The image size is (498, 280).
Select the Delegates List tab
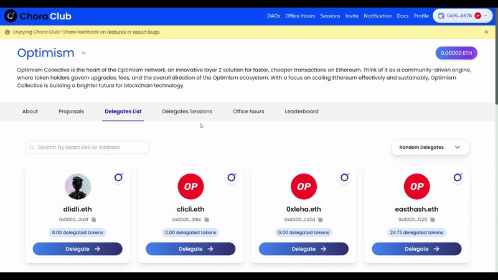pyautogui.click(x=123, y=111)
